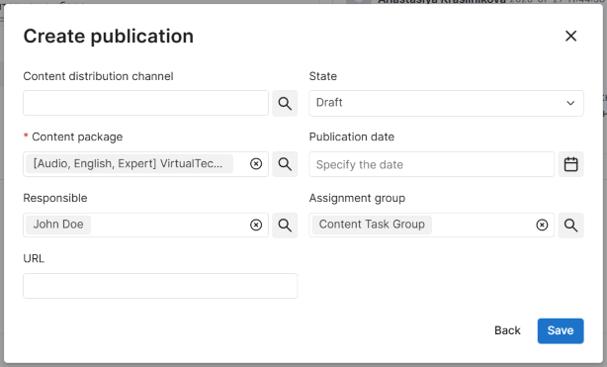This screenshot has height=367, width=607.
Task: Select the VirtualTec content package tag
Action: [x=130, y=163]
